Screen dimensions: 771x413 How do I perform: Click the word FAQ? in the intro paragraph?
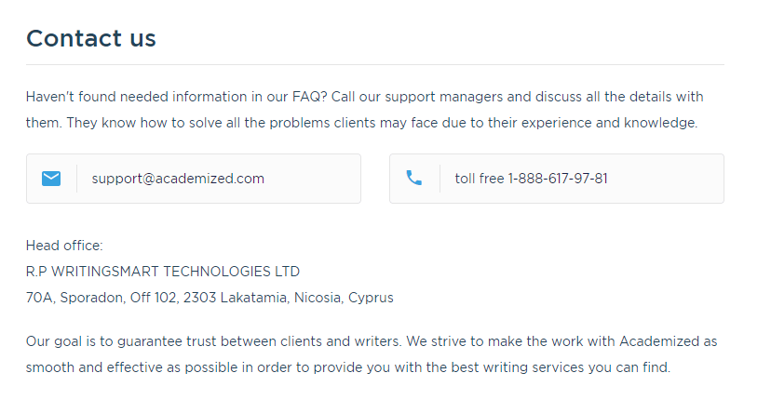click(x=309, y=97)
